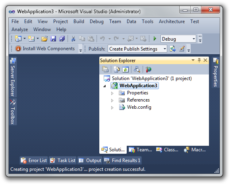The width and height of the screenshot is (230, 184).
Task: Open the Window menu
Action: pos(42,29)
